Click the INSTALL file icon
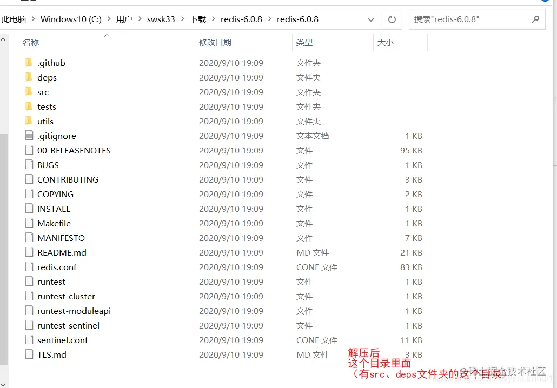The width and height of the screenshot is (557, 388). coord(29,208)
